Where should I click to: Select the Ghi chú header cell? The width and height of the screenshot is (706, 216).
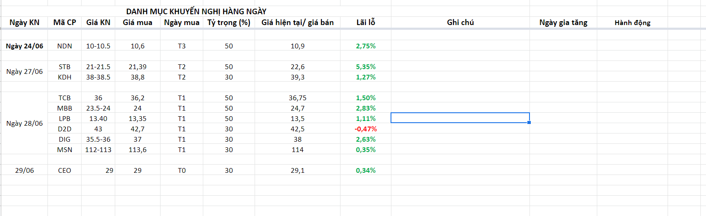(460, 22)
